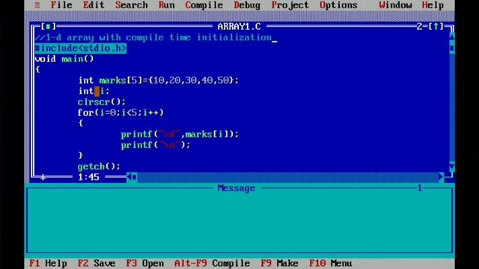Click F2 Save in the status bar

point(97,263)
